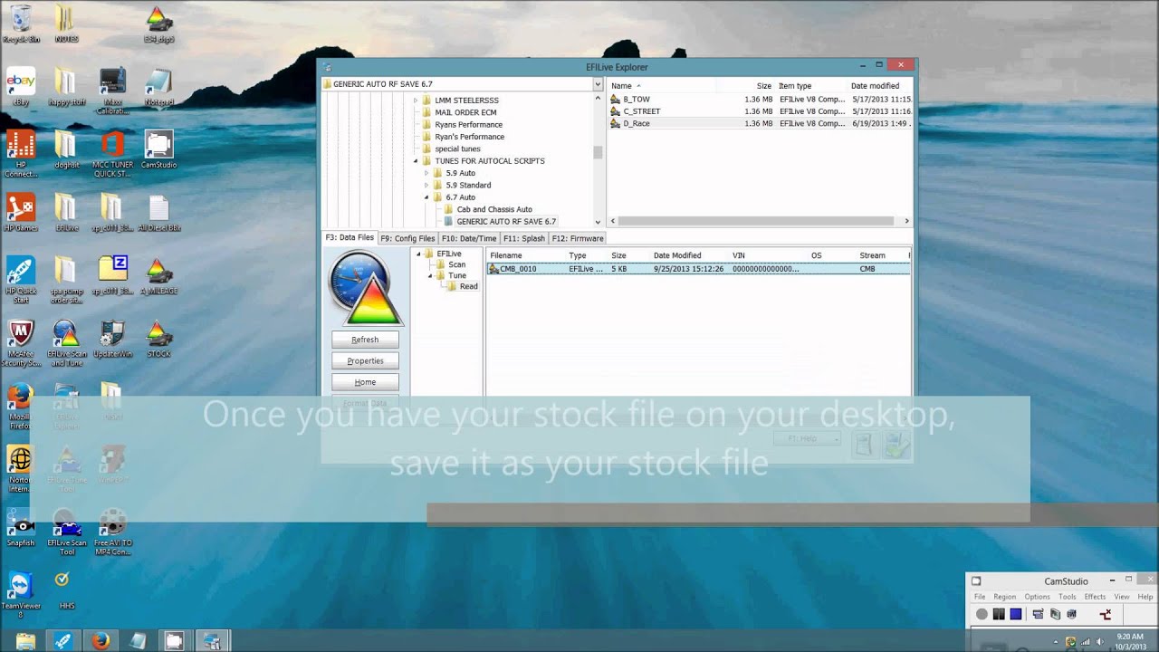This screenshot has height=652, width=1159.
Task: Click the Home button
Action: (365, 382)
